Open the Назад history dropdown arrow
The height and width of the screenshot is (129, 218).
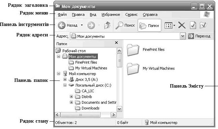pyautogui.click(x=82, y=25)
